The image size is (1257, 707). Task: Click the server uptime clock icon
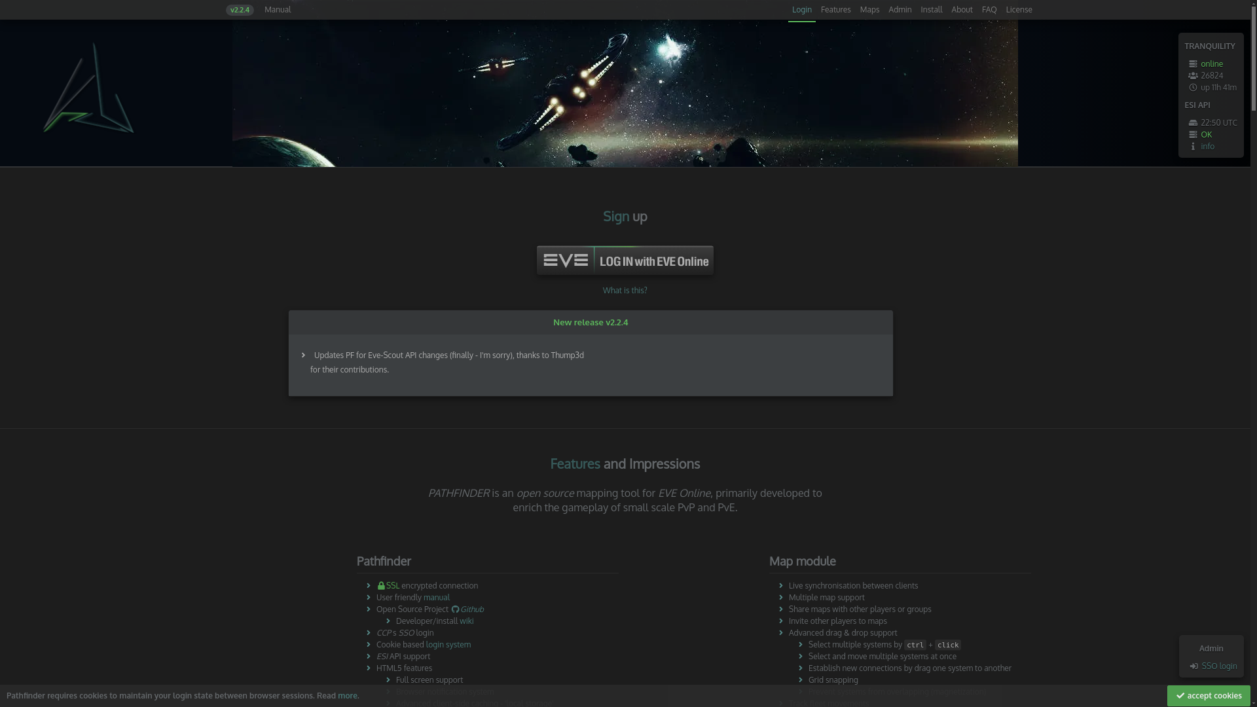pos(1193,88)
